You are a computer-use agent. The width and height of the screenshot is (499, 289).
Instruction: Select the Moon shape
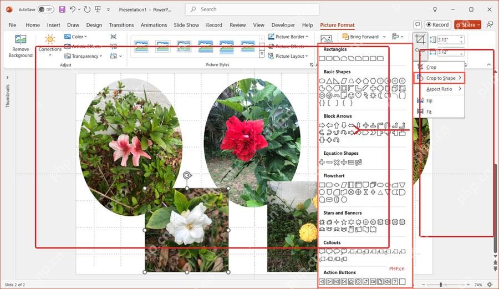click(x=380, y=95)
